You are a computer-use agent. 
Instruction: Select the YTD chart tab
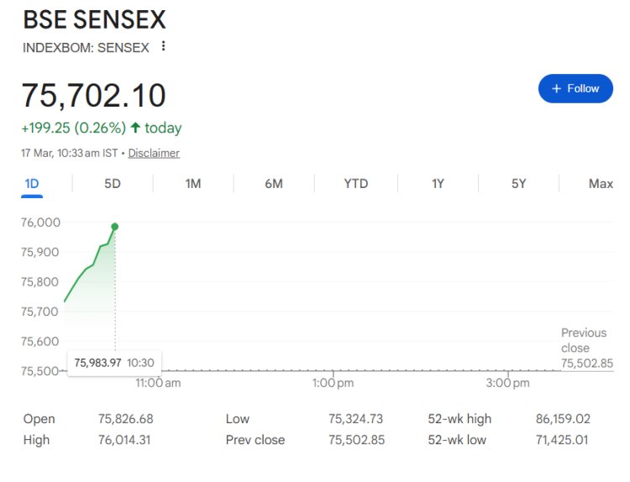(355, 184)
